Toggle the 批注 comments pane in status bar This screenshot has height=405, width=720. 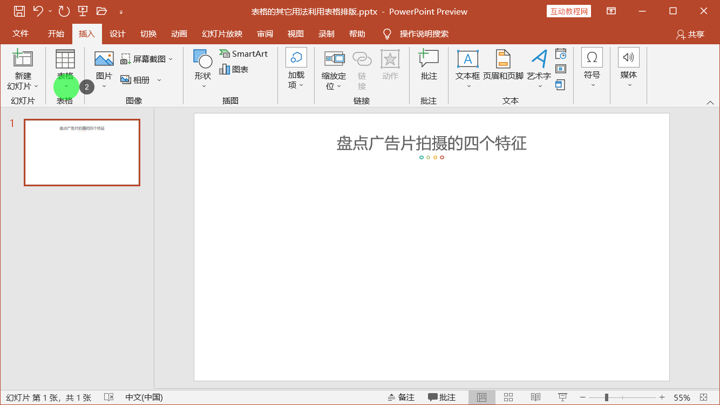click(443, 397)
